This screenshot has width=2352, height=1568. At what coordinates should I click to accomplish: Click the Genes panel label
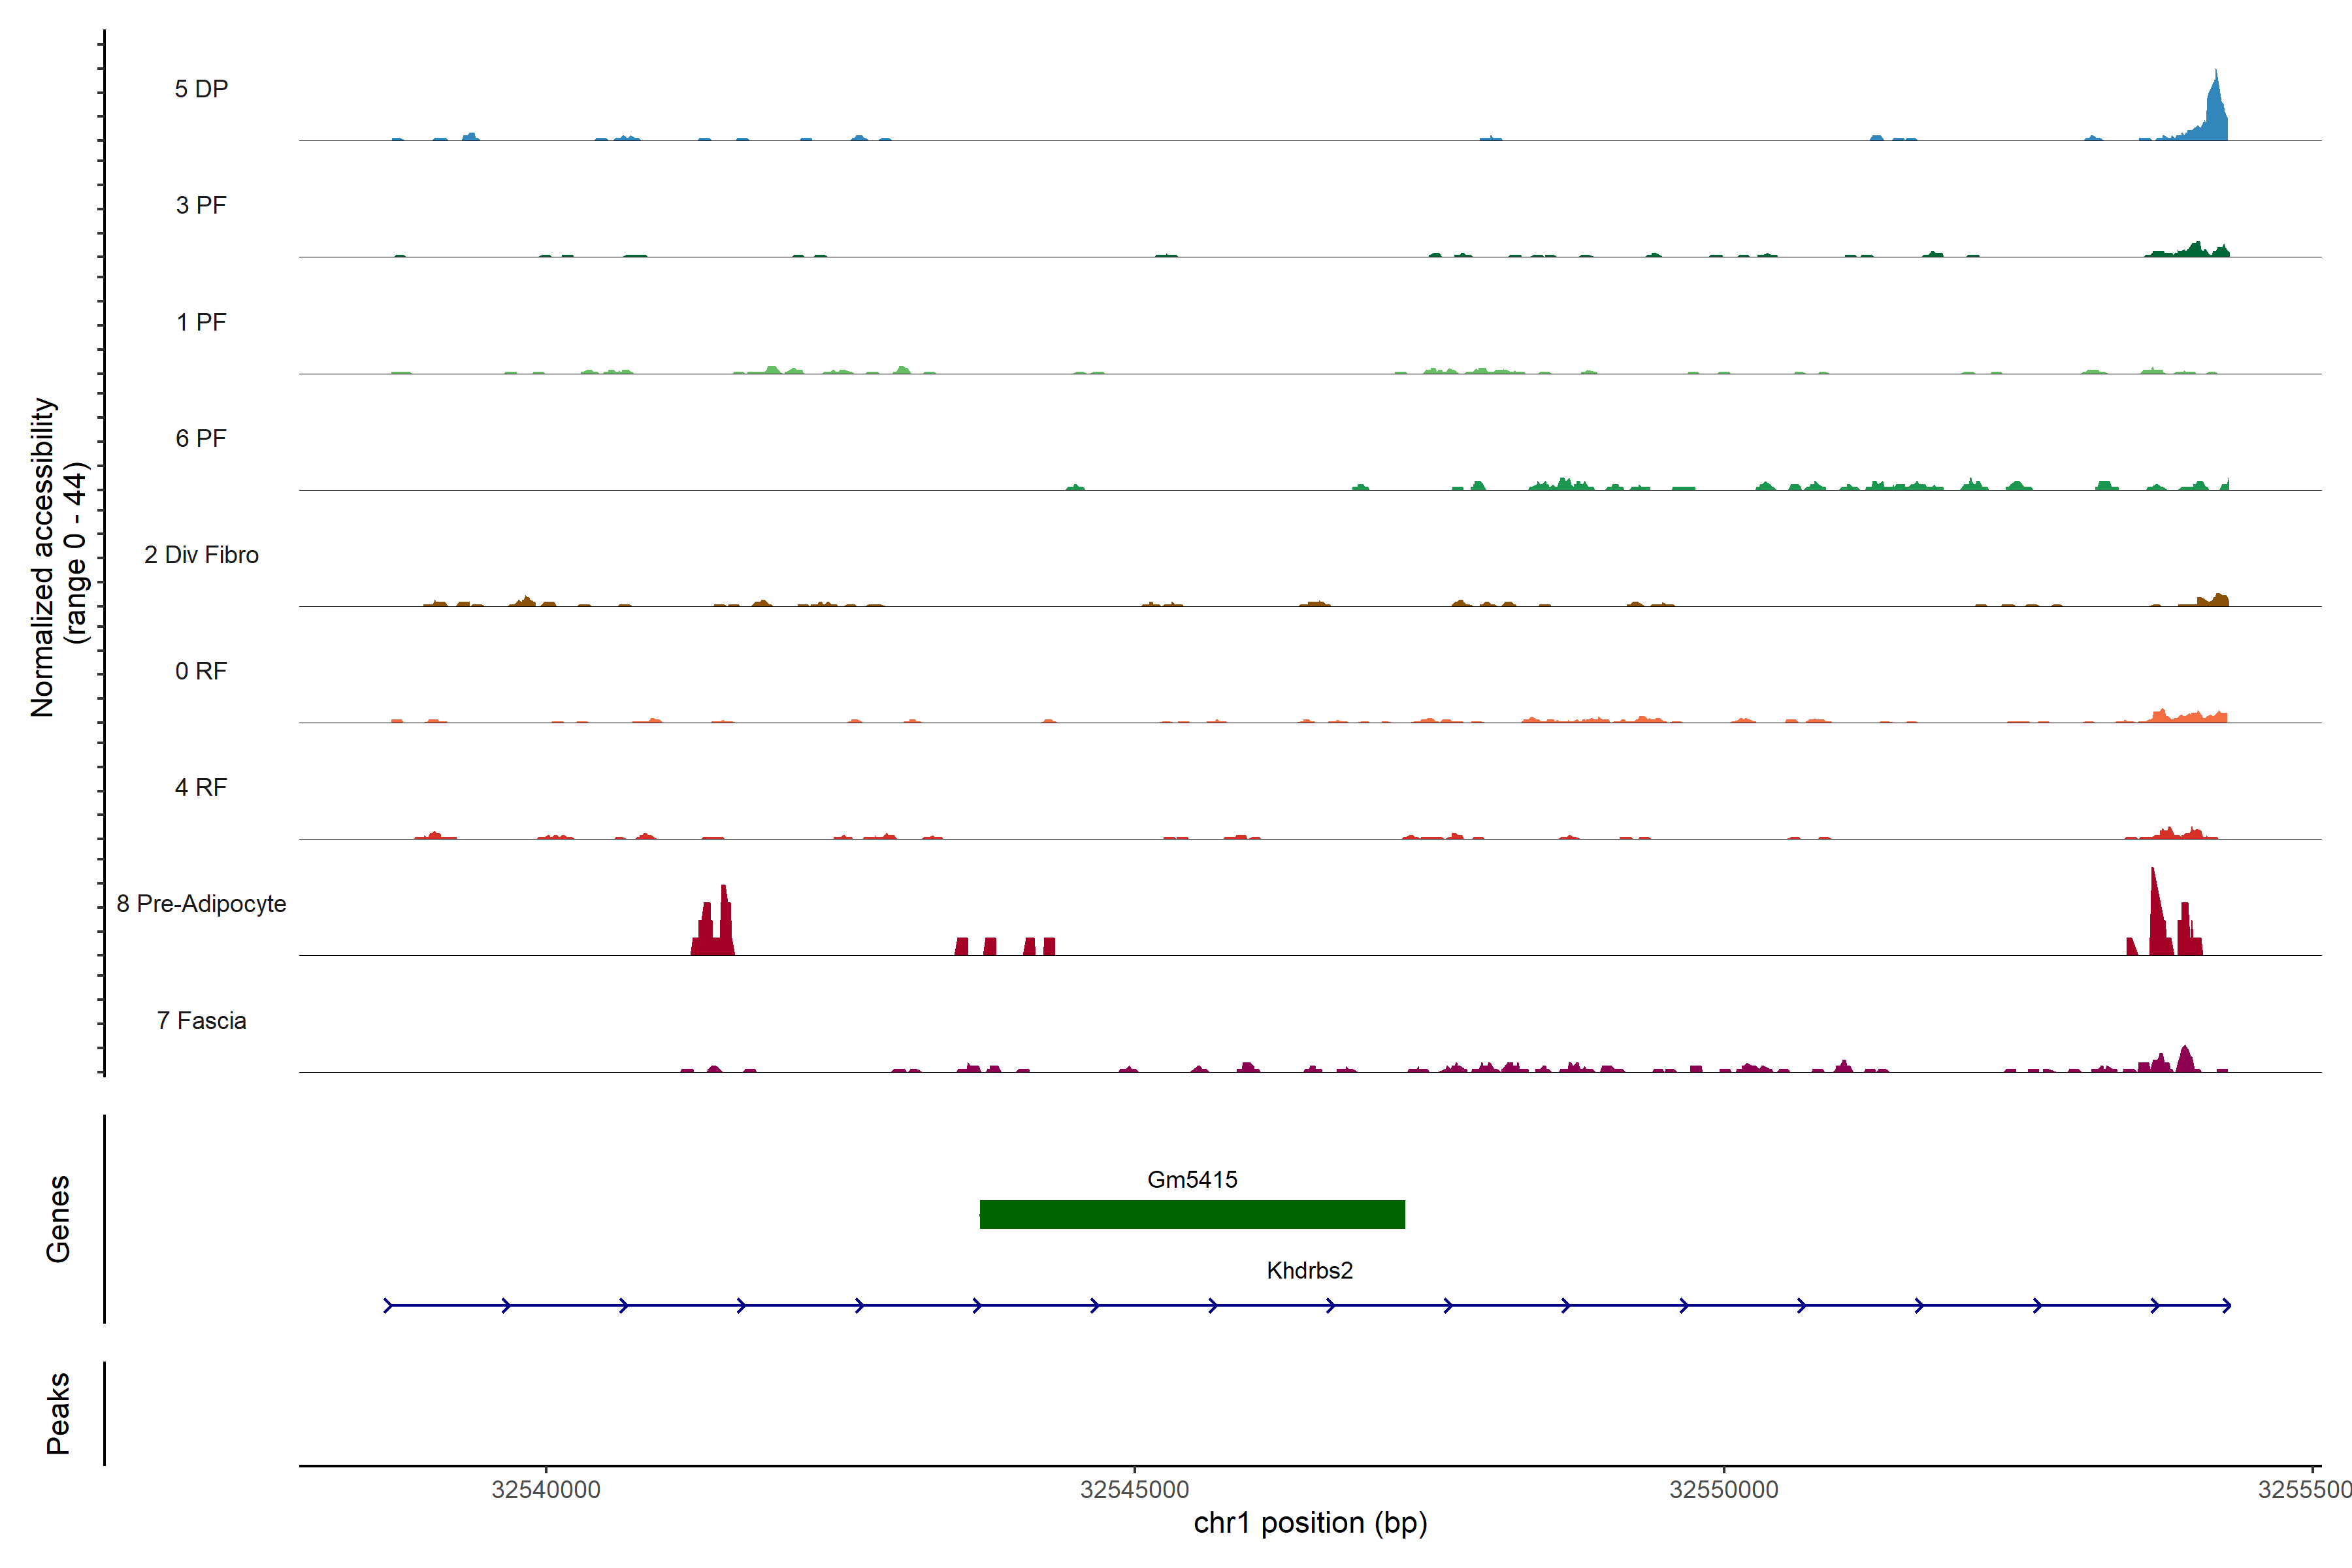tap(58, 1218)
